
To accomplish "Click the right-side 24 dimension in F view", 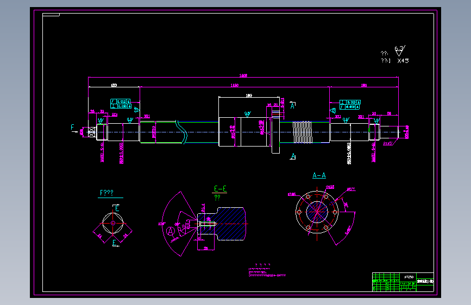I will 126,236.
